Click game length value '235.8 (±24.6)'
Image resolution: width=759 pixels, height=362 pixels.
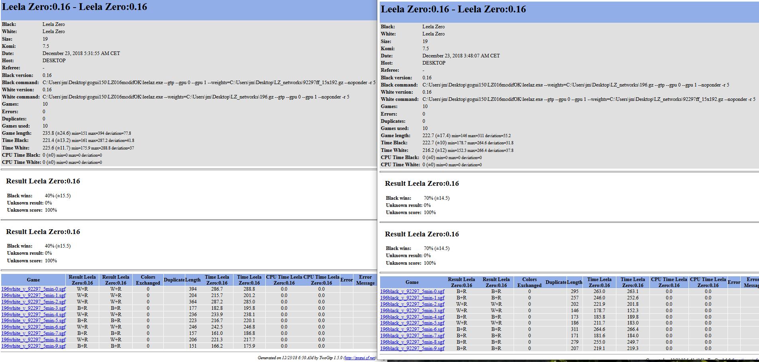click(56, 133)
